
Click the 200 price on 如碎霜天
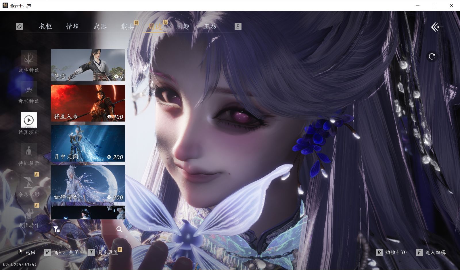[x=118, y=198]
